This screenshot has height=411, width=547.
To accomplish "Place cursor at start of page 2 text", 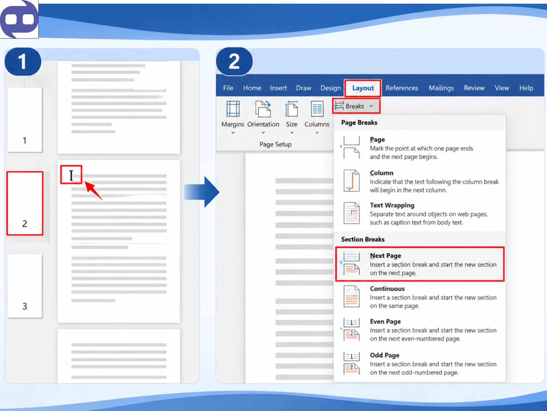I will (x=71, y=175).
